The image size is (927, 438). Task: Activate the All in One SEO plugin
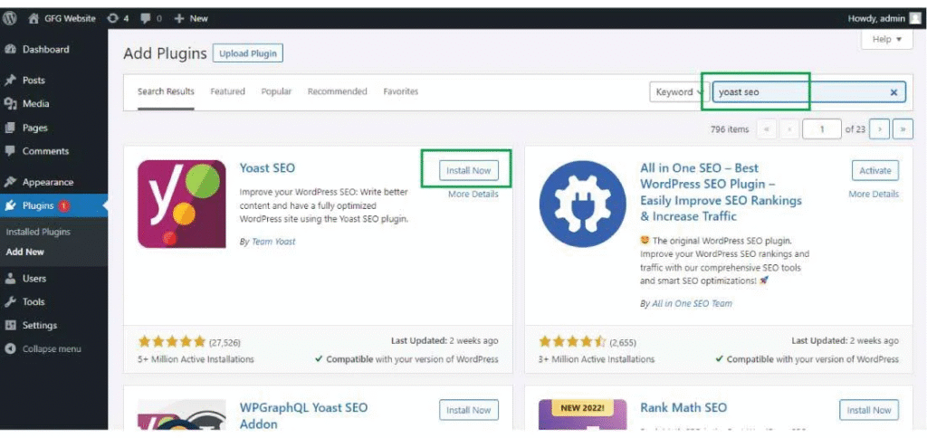click(x=875, y=170)
